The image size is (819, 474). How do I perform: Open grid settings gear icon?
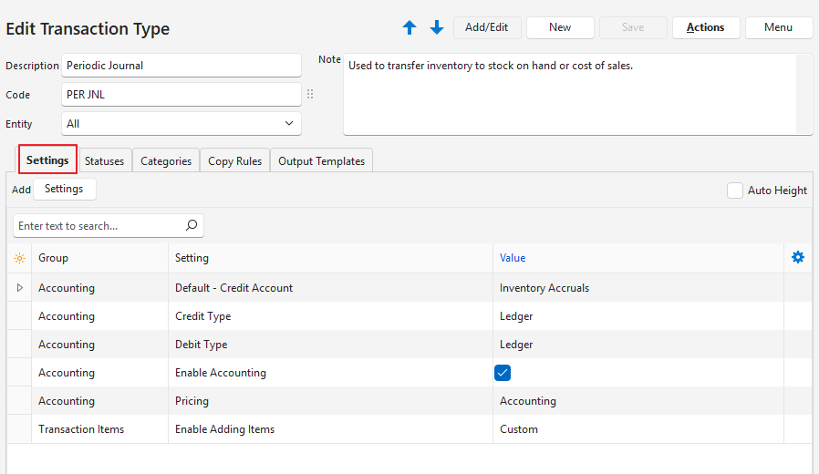(798, 258)
